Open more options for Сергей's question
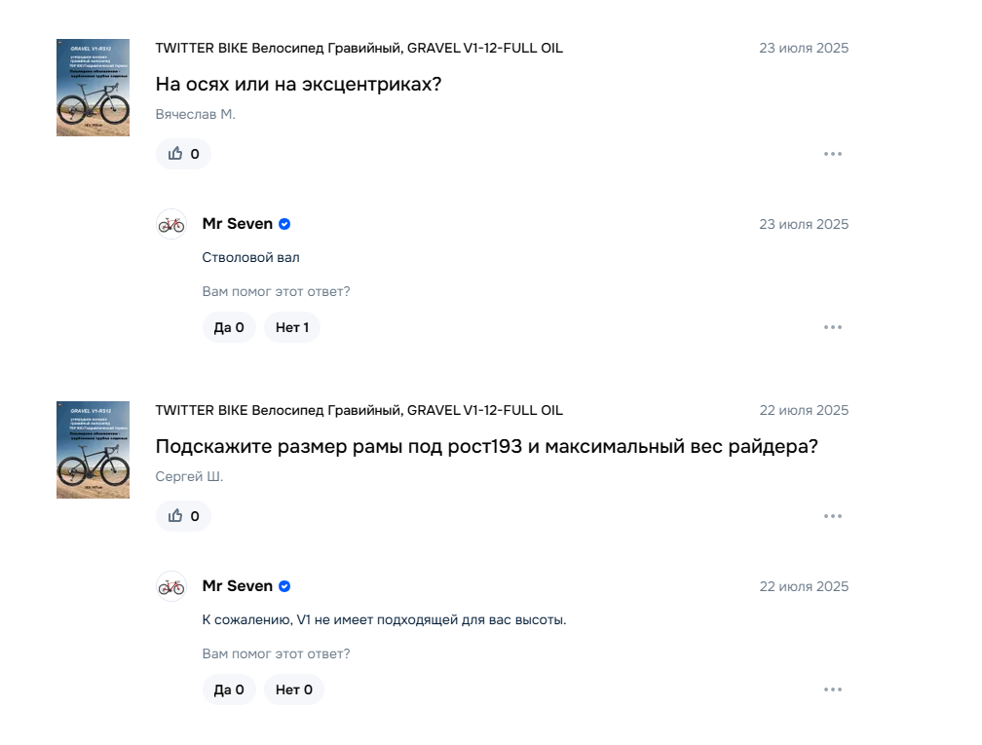Image resolution: width=982 pixels, height=745 pixels. click(x=832, y=516)
